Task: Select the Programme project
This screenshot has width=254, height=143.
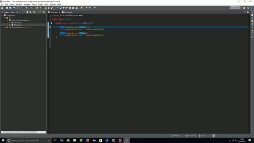Action: coord(11,15)
